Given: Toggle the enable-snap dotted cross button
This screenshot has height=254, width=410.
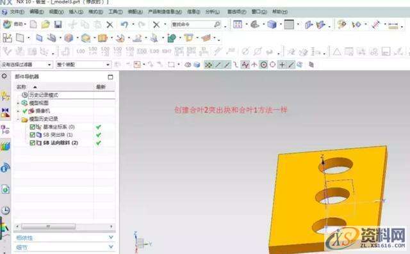Looking at the screenshot, I should 208,65.
